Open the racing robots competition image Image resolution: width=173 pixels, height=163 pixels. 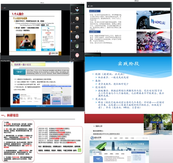(x=153, y=42)
